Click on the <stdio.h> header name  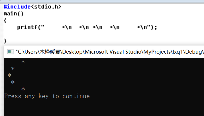click(46, 7)
